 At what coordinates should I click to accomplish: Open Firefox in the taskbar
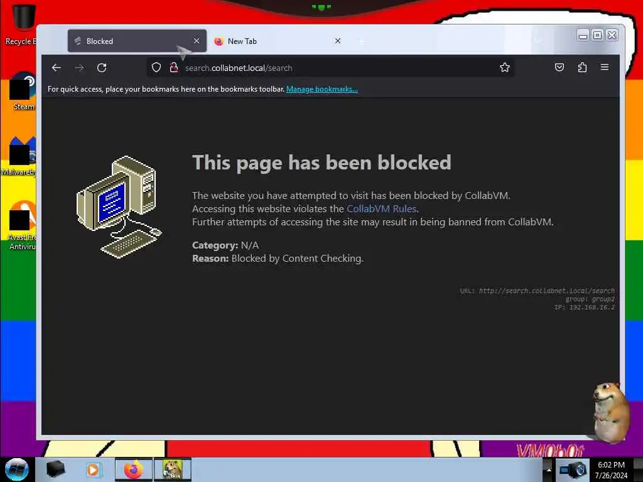tap(134, 469)
